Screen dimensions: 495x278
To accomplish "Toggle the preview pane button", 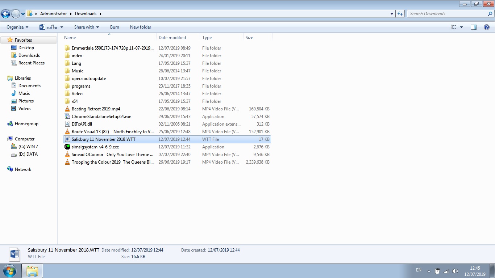I will click(x=473, y=27).
